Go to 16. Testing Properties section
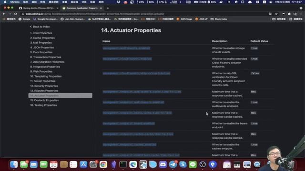Image resolution: width=305 pixels, height=171 pixels. pos(43,105)
